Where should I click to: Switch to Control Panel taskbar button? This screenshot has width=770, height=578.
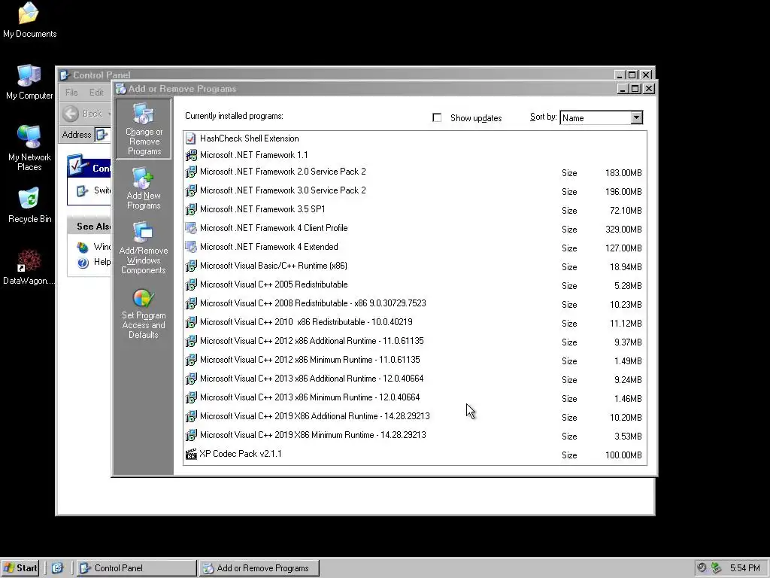pos(137,567)
